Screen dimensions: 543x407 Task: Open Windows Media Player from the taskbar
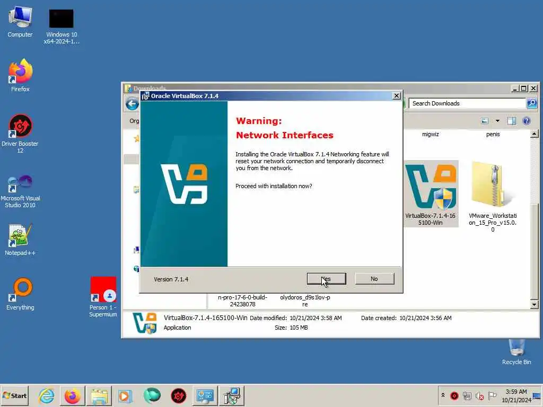[x=125, y=396]
